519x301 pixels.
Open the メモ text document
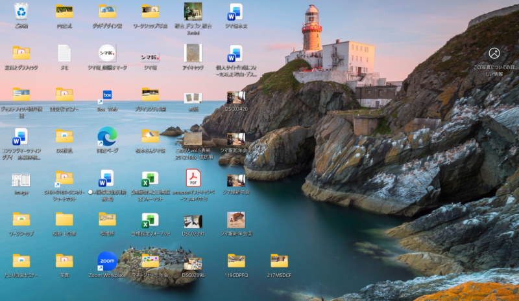[64, 53]
